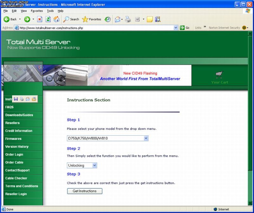Viewport: 254px width, 213px height.
Task: Edit page with Word toolbar icon
Action: (137, 19)
